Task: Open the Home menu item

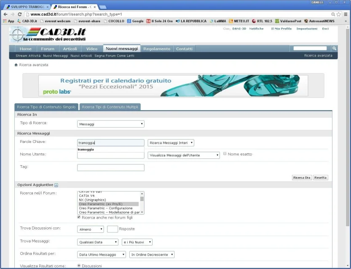Action: 26,49
